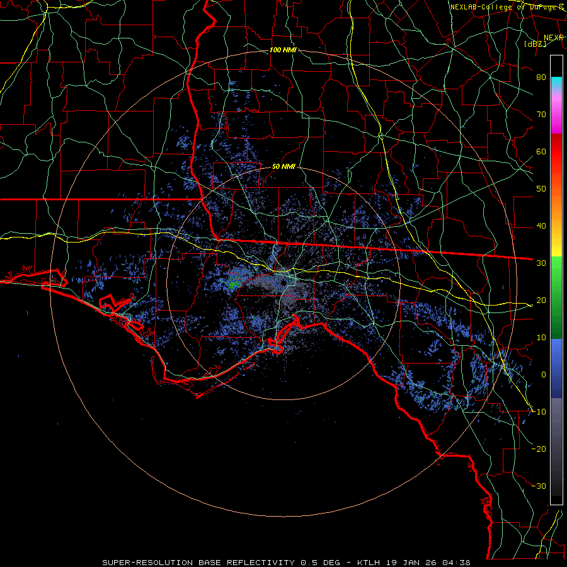Viewport: 567px width, 567px height.
Task: Pick the orange segment of color bar
Action: pos(556,214)
